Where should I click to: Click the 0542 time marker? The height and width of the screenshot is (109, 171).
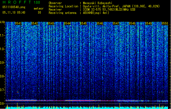(x=35, y=23)
